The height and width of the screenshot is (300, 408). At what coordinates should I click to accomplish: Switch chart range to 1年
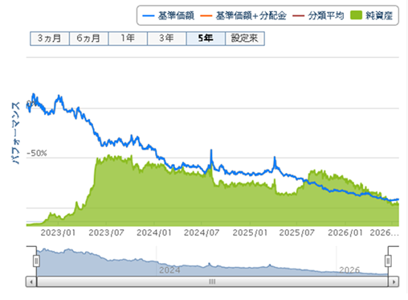click(x=128, y=39)
